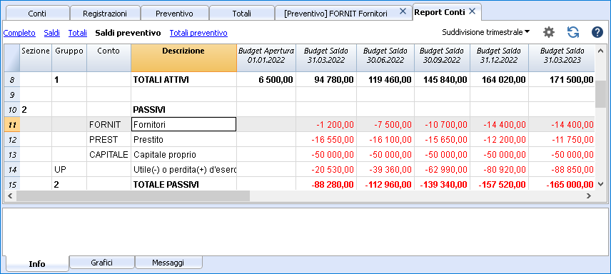Click the Budget Saldo 30.06.2022 header

tap(385, 58)
